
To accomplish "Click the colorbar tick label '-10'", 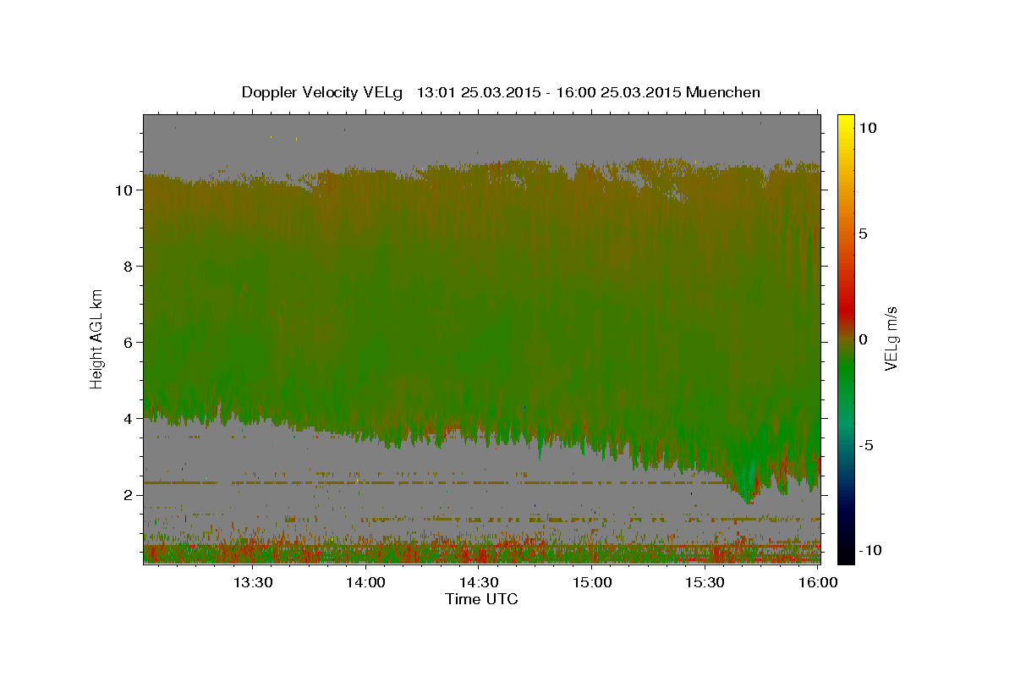I will pos(870,550).
